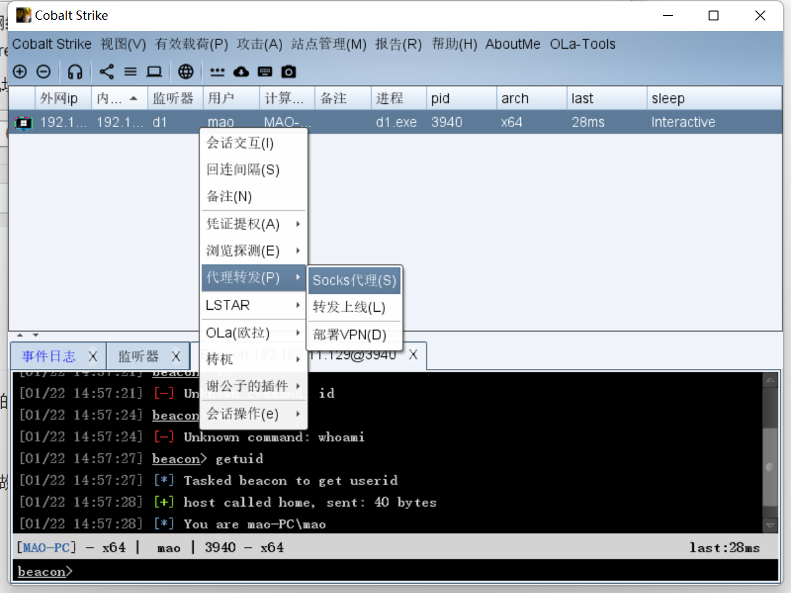Switch to session table list icon
The width and height of the screenshot is (791, 593).
(131, 71)
